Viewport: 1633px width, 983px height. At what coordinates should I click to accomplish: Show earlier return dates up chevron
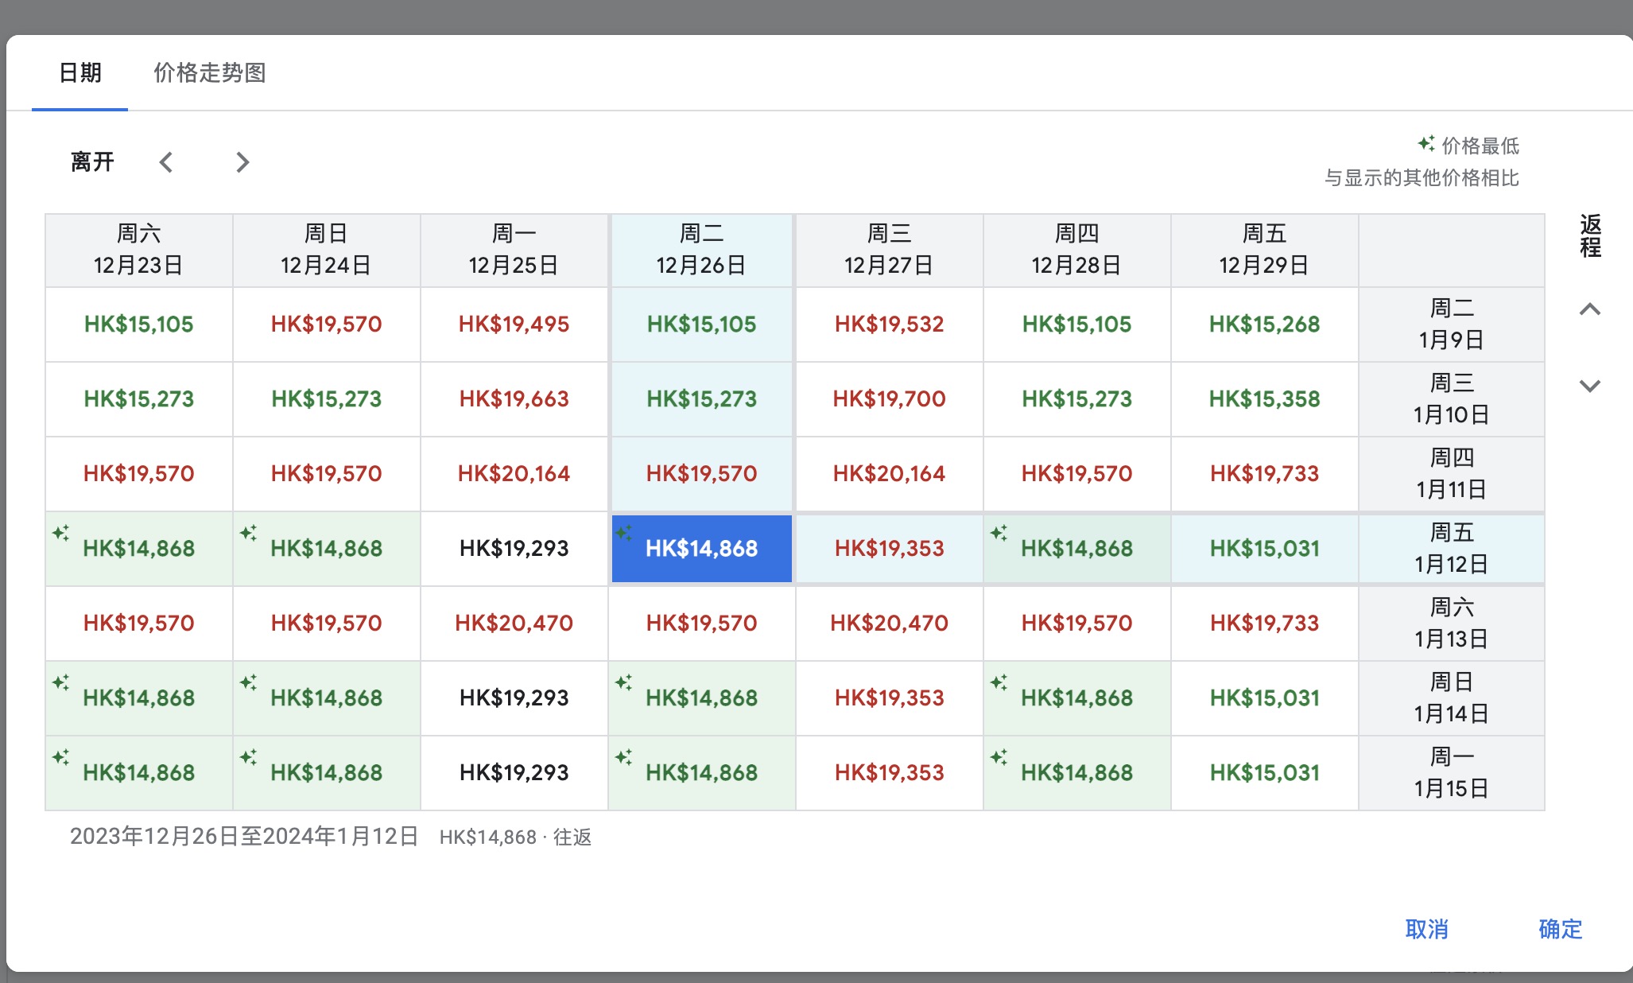[1589, 309]
